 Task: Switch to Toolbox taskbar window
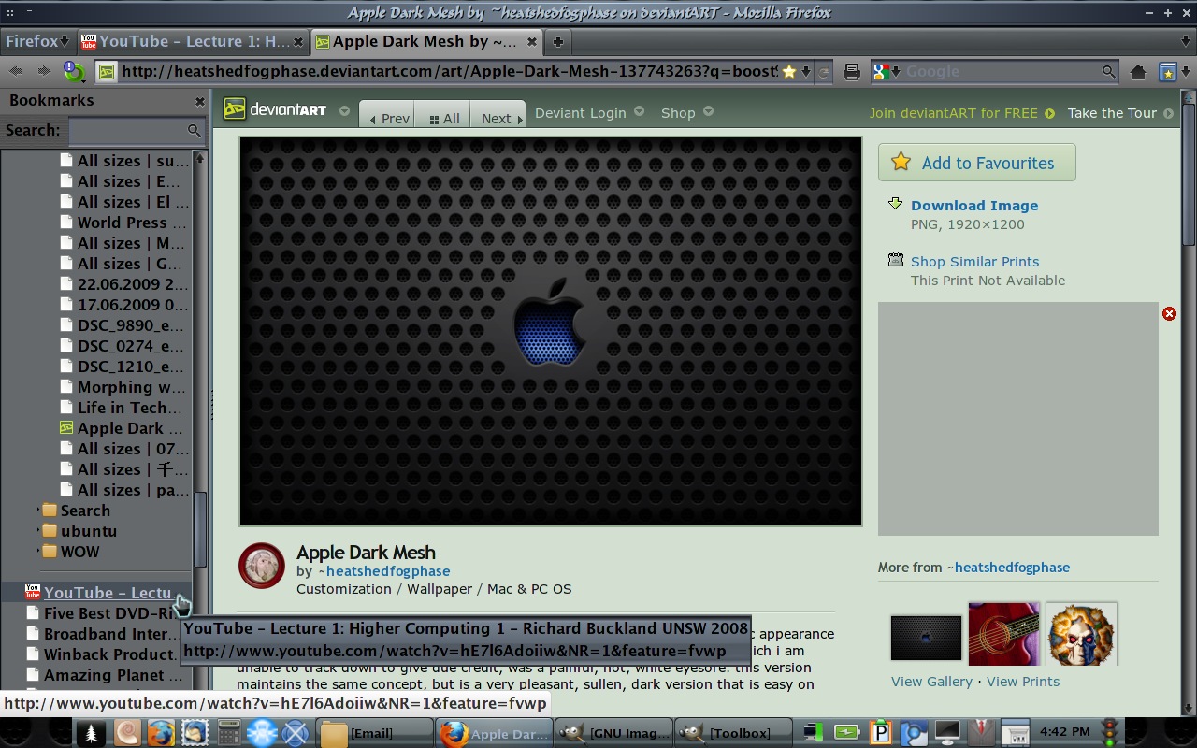pyautogui.click(x=732, y=733)
